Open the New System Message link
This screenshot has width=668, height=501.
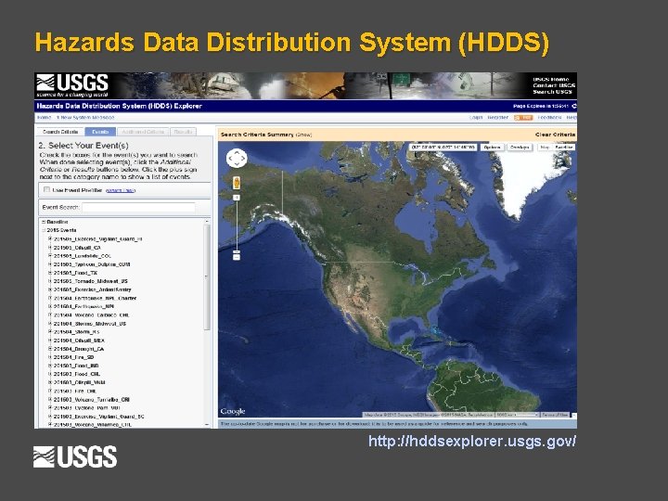tap(85, 118)
